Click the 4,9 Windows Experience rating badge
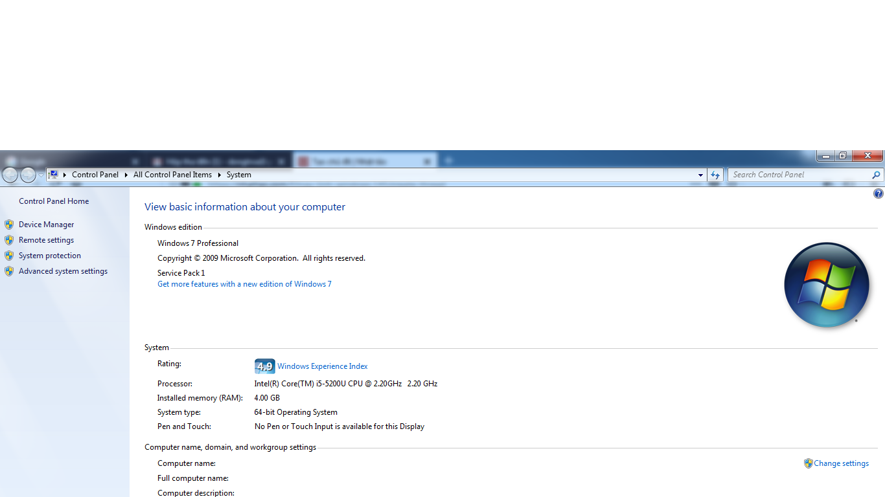Image resolution: width=885 pixels, height=497 pixels. pyautogui.click(x=264, y=366)
